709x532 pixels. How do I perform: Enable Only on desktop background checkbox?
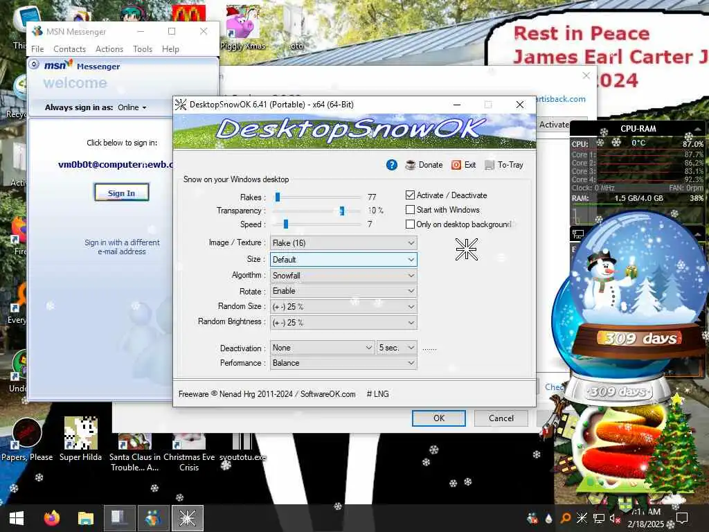(x=410, y=224)
